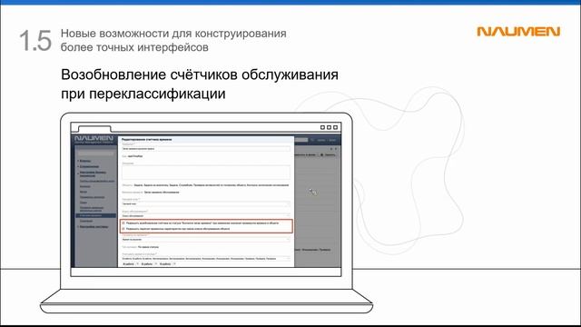Click the NAUMEN logo inside the application header

point(94,139)
